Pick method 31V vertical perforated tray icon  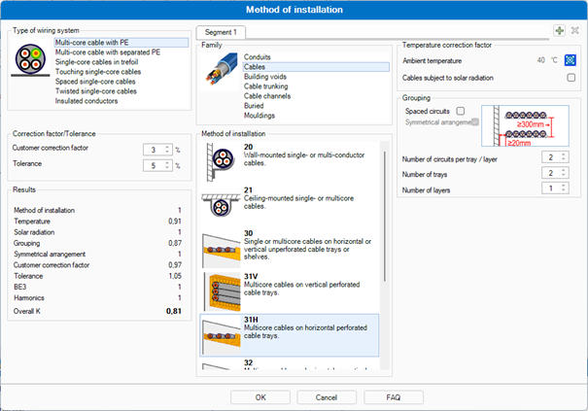point(222,291)
